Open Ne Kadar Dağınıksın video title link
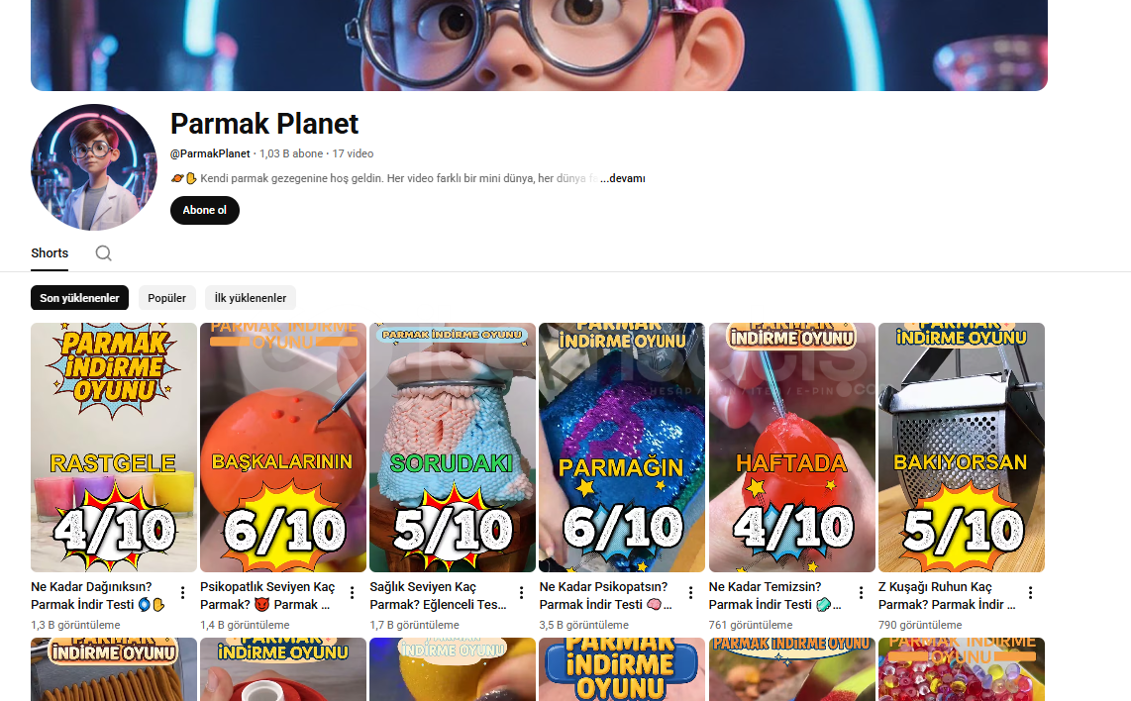Image resolution: width=1131 pixels, height=701 pixels. click(98, 596)
